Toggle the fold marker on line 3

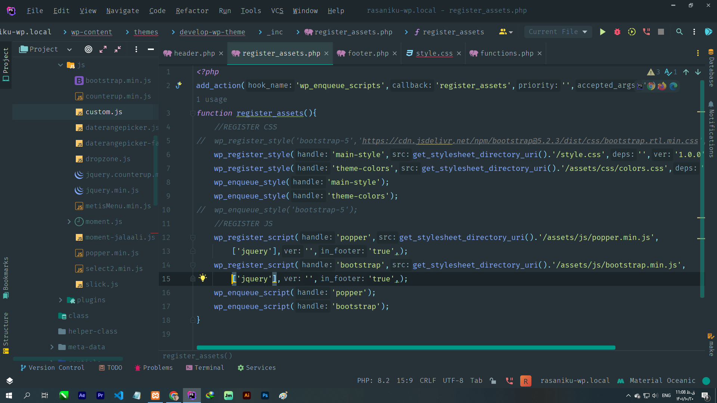pos(193,113)
